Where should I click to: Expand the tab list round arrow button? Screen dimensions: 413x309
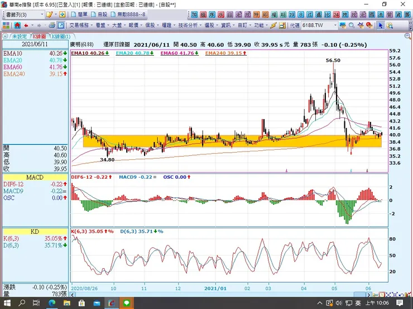5,36
